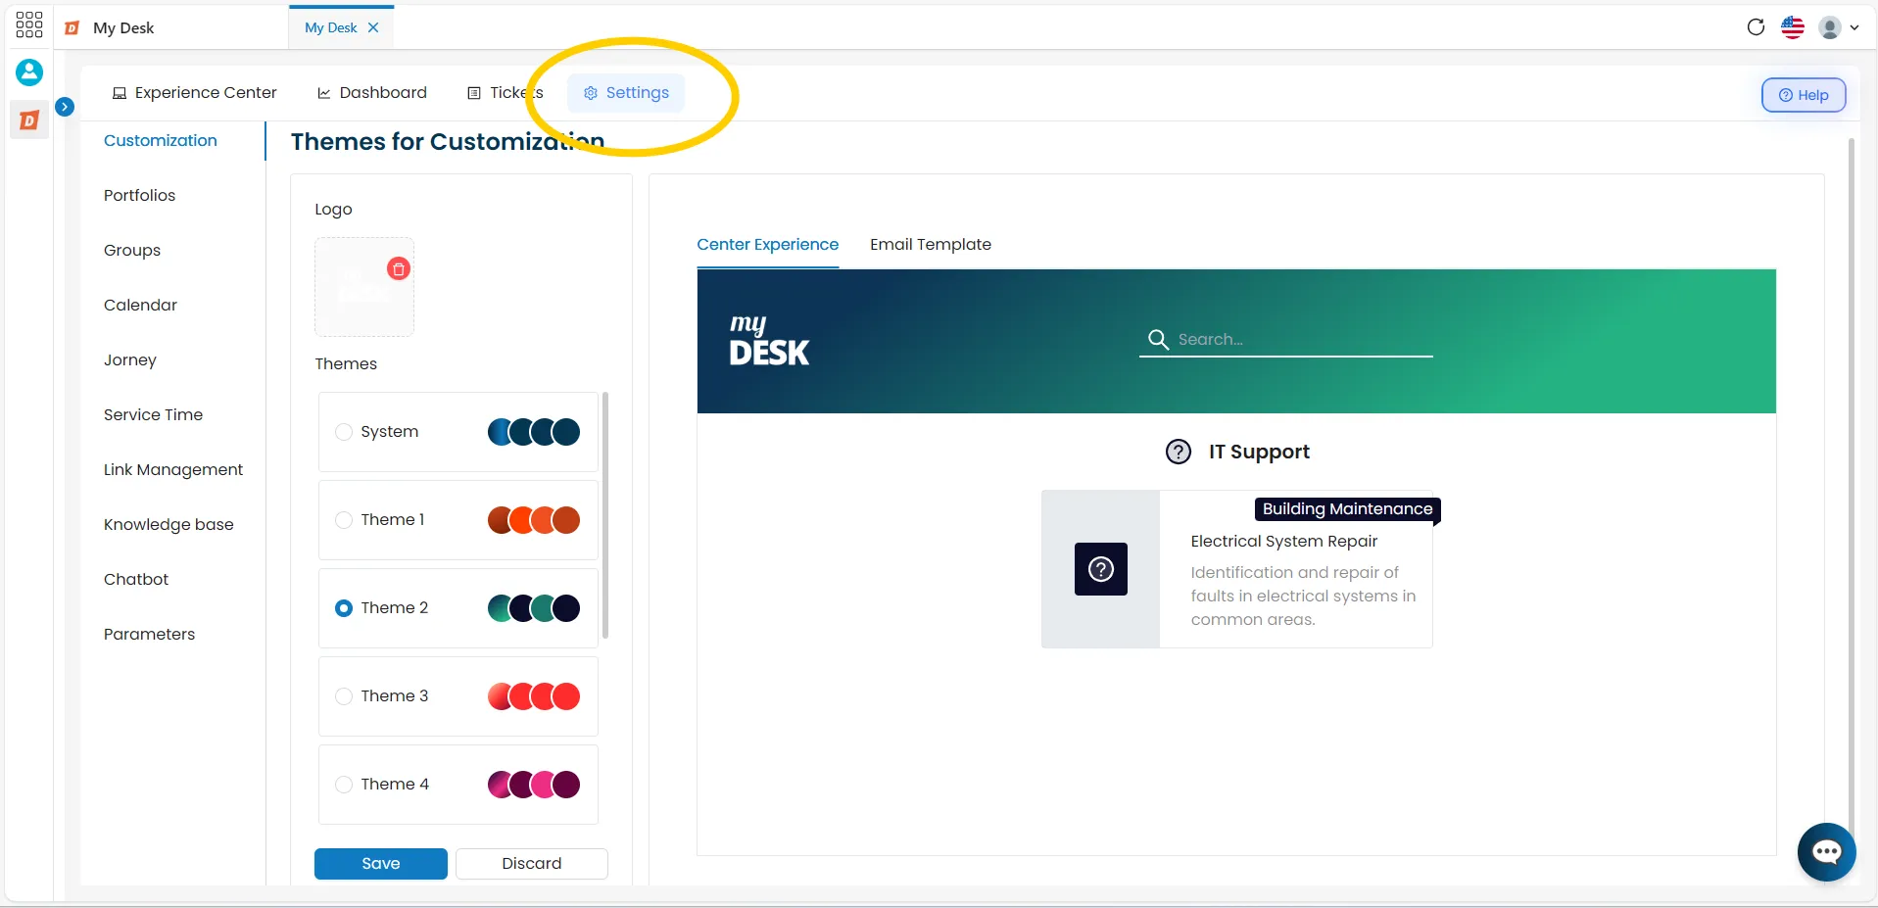Click the Help button

[1804, 95]
